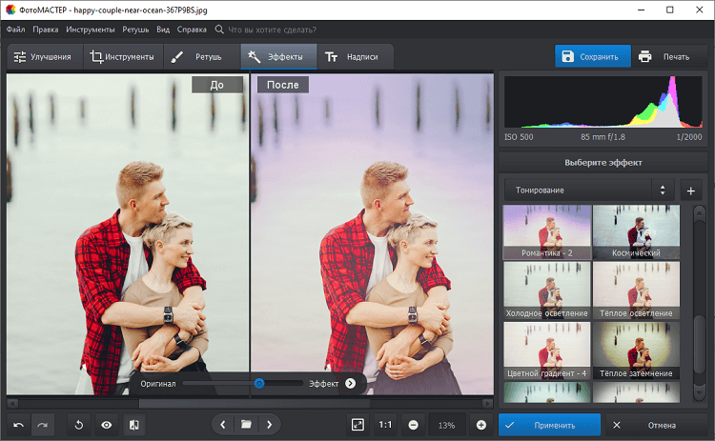Viewport: 715px width, 441px height.
Task: Select the Космический effect thumbnail
Action: point(635,232)
